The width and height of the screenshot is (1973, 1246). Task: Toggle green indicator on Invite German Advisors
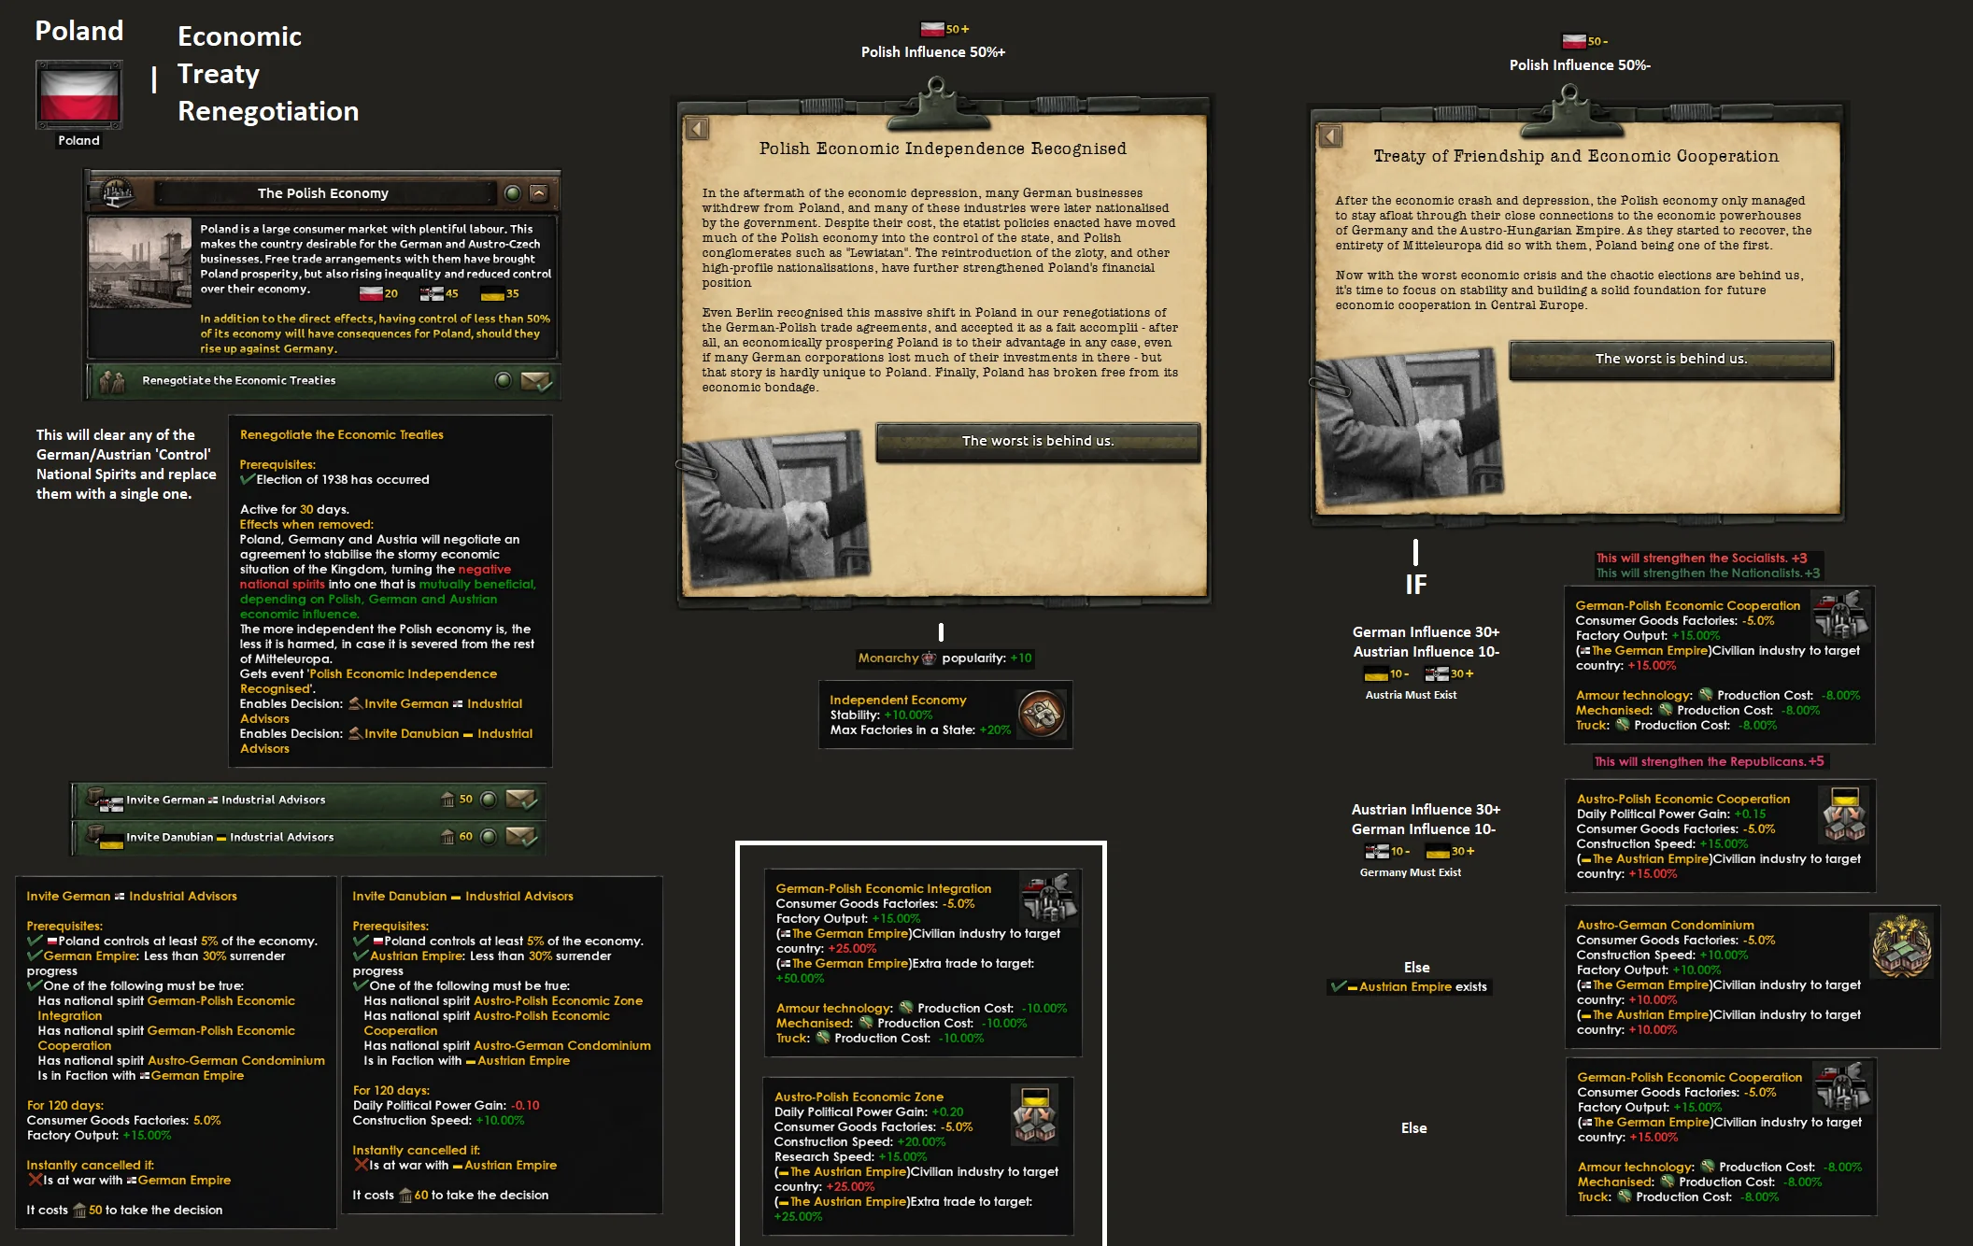pyautogui.click(x=488, y=800)
